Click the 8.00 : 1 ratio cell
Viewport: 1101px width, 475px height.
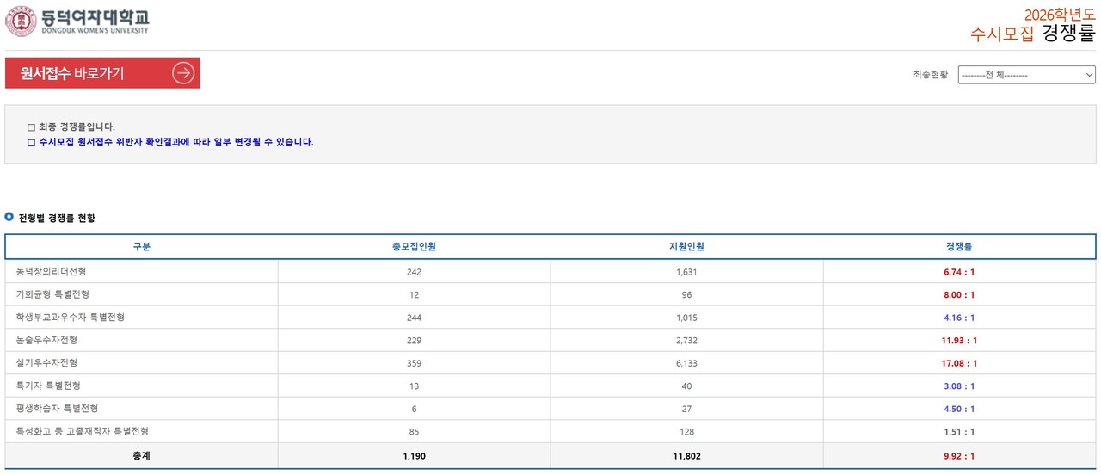(x=959, y=295)
